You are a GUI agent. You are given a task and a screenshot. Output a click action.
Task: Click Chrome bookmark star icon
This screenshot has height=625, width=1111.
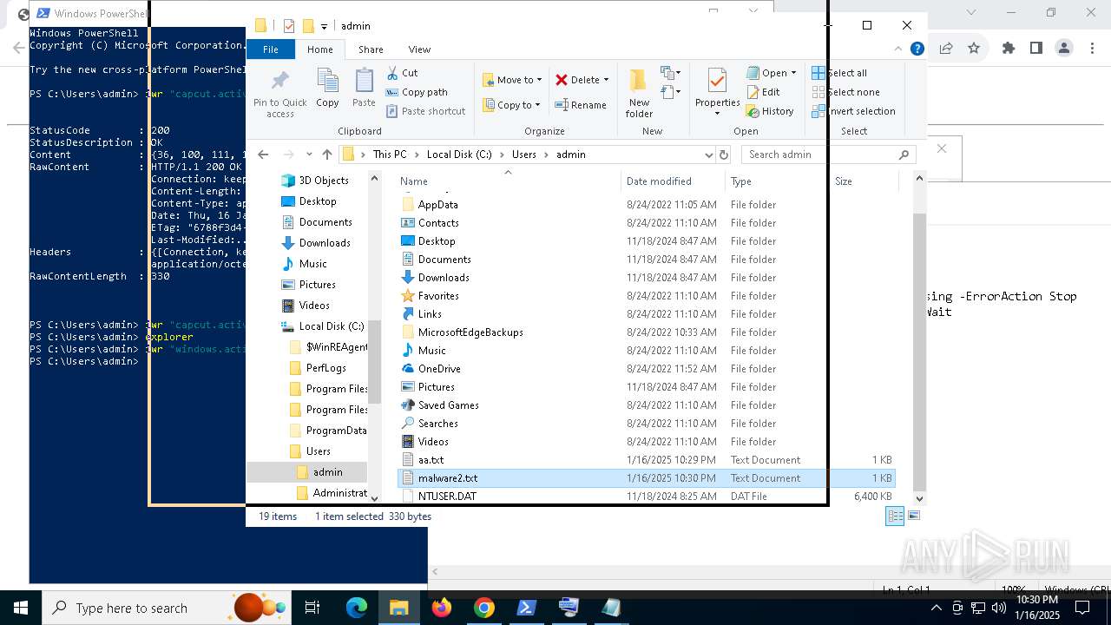tap(974, 48)
